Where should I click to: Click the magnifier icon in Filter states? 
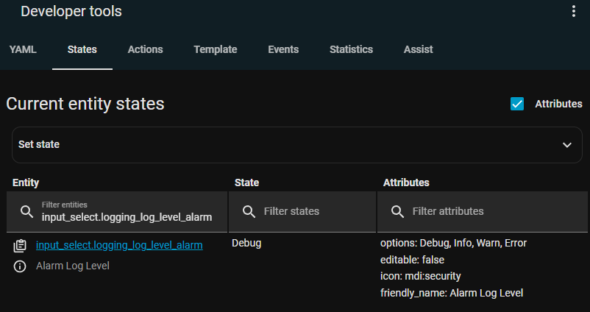point(249,212)
